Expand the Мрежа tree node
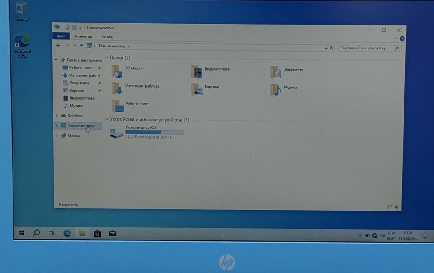Image resolution: width=434 pixels, height=273 pixels. click(57, 135)
